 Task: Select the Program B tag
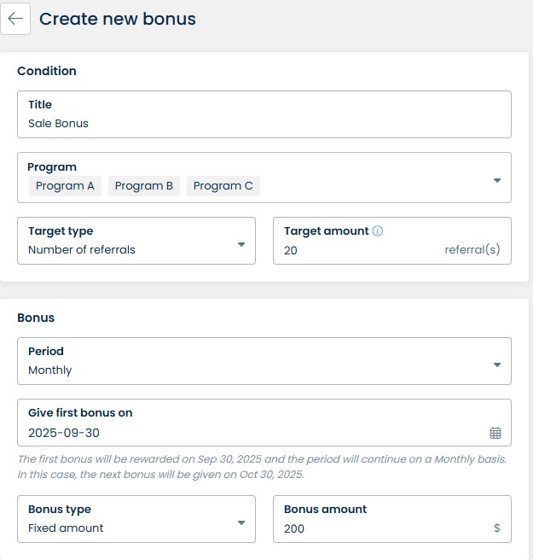pyautogui.click(x=144, y=186)
